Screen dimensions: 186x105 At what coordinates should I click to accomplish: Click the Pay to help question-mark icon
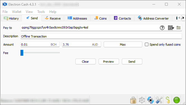pyautogui.click(x=162, y=28)
